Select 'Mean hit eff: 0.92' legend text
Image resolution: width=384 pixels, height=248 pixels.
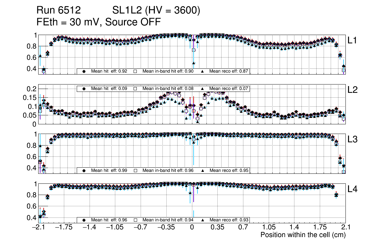tap(110, 71)
